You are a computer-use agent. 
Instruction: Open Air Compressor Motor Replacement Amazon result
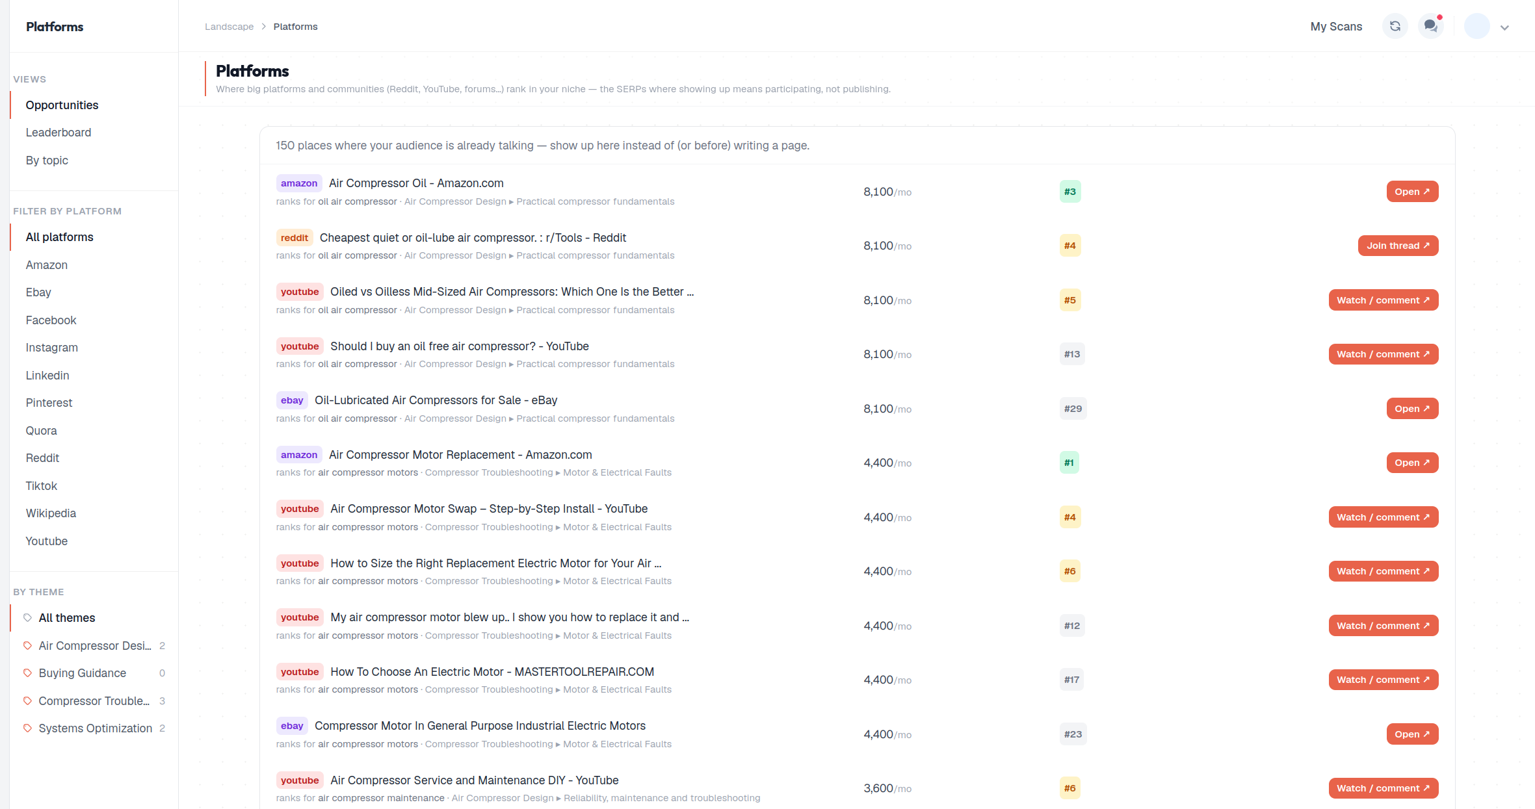coord(1412,463)
